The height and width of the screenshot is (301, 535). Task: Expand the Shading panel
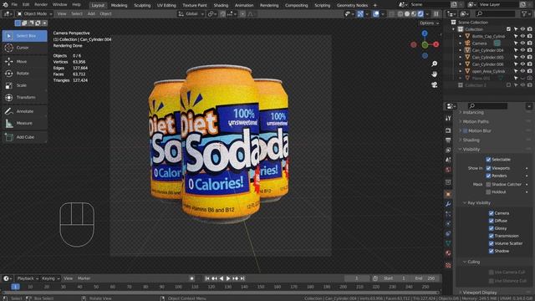tap(471, 140)
